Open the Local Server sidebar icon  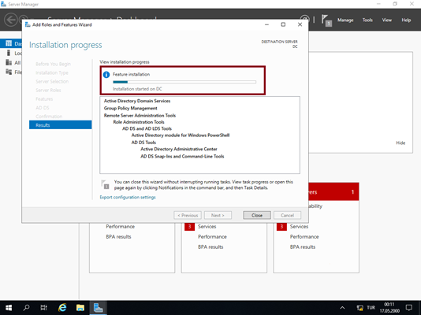(9, 53)
